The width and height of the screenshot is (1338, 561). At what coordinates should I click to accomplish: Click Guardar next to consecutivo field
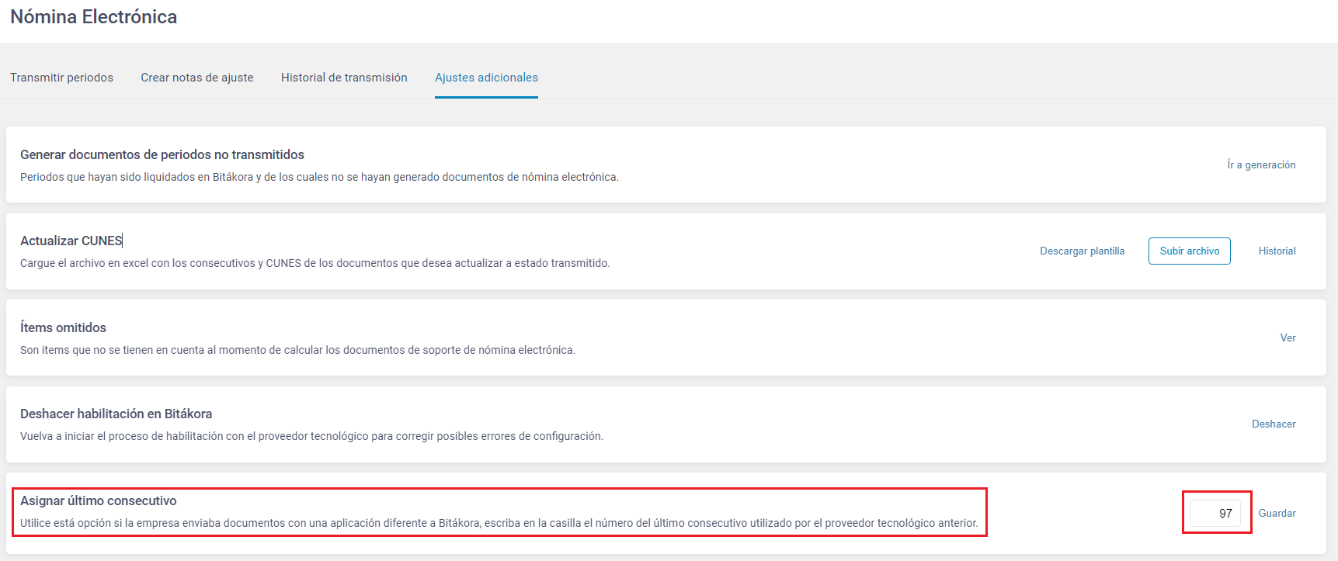click(x=1277, y=513)
